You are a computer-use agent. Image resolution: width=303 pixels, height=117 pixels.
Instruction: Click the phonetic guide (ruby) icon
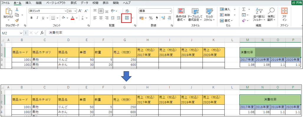[83, 18]
